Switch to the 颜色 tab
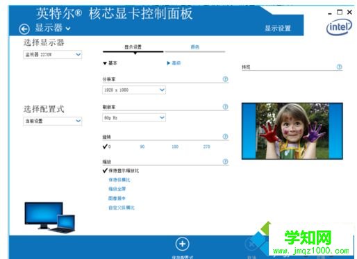357x259 pixels. tap(195, 47)
